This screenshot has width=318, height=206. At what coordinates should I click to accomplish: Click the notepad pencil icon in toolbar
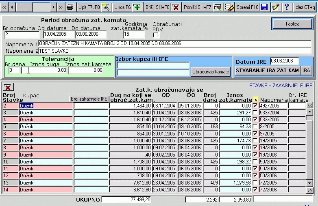[276, 7]
